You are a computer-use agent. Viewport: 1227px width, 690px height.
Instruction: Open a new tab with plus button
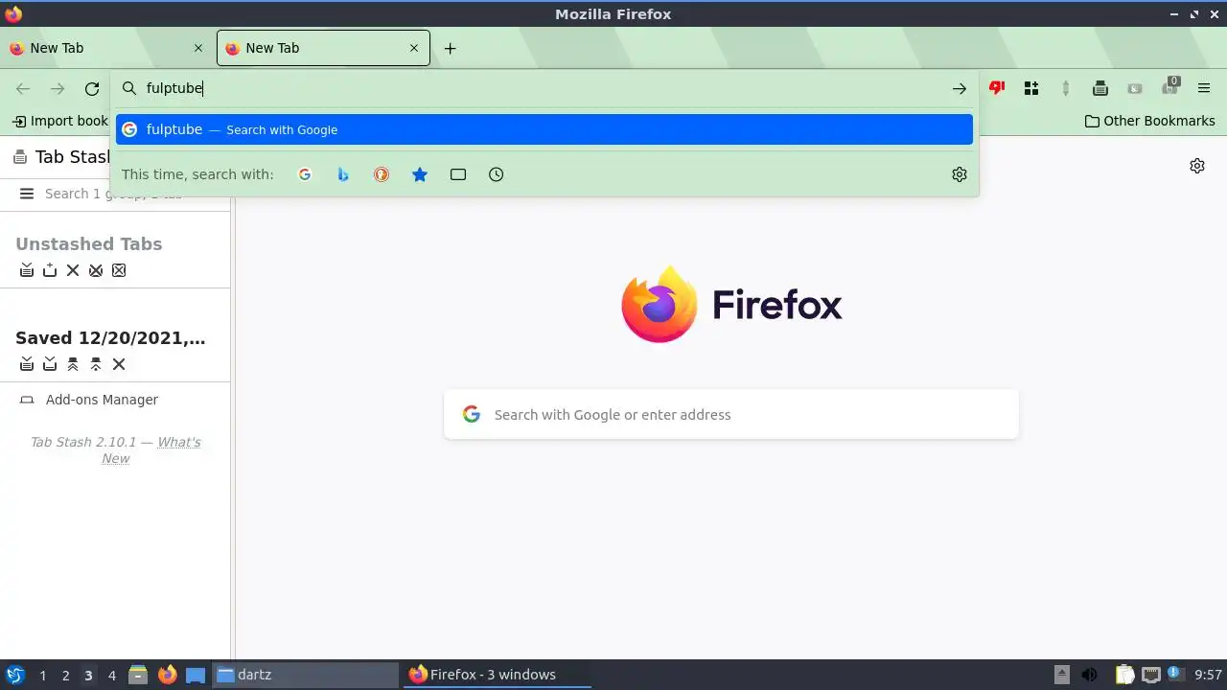[450, 48]
